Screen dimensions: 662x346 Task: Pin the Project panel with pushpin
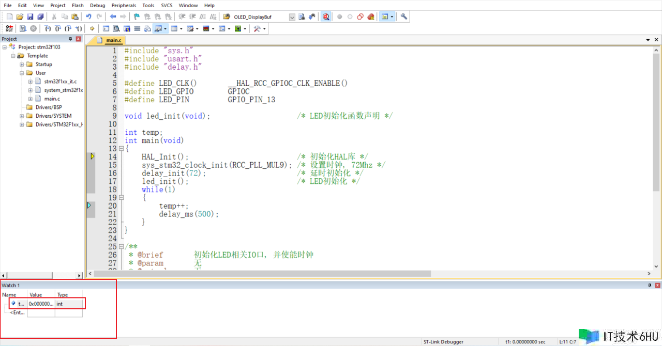tap(71, 39)
